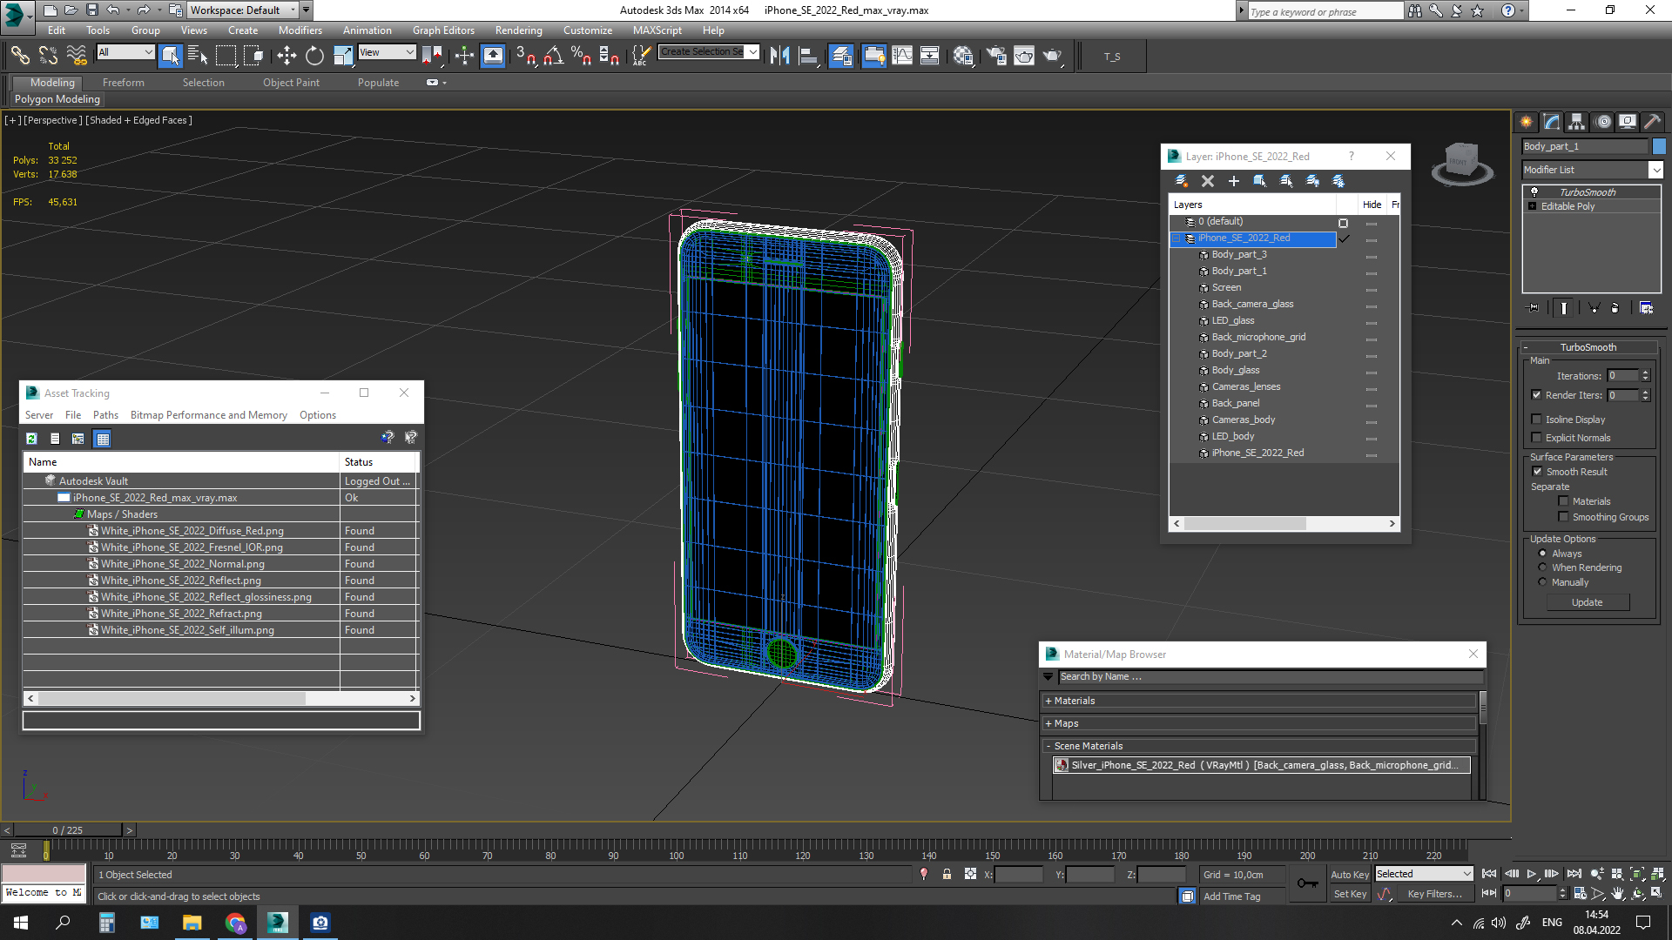Click the Mirror tool icon

point(779,56)
